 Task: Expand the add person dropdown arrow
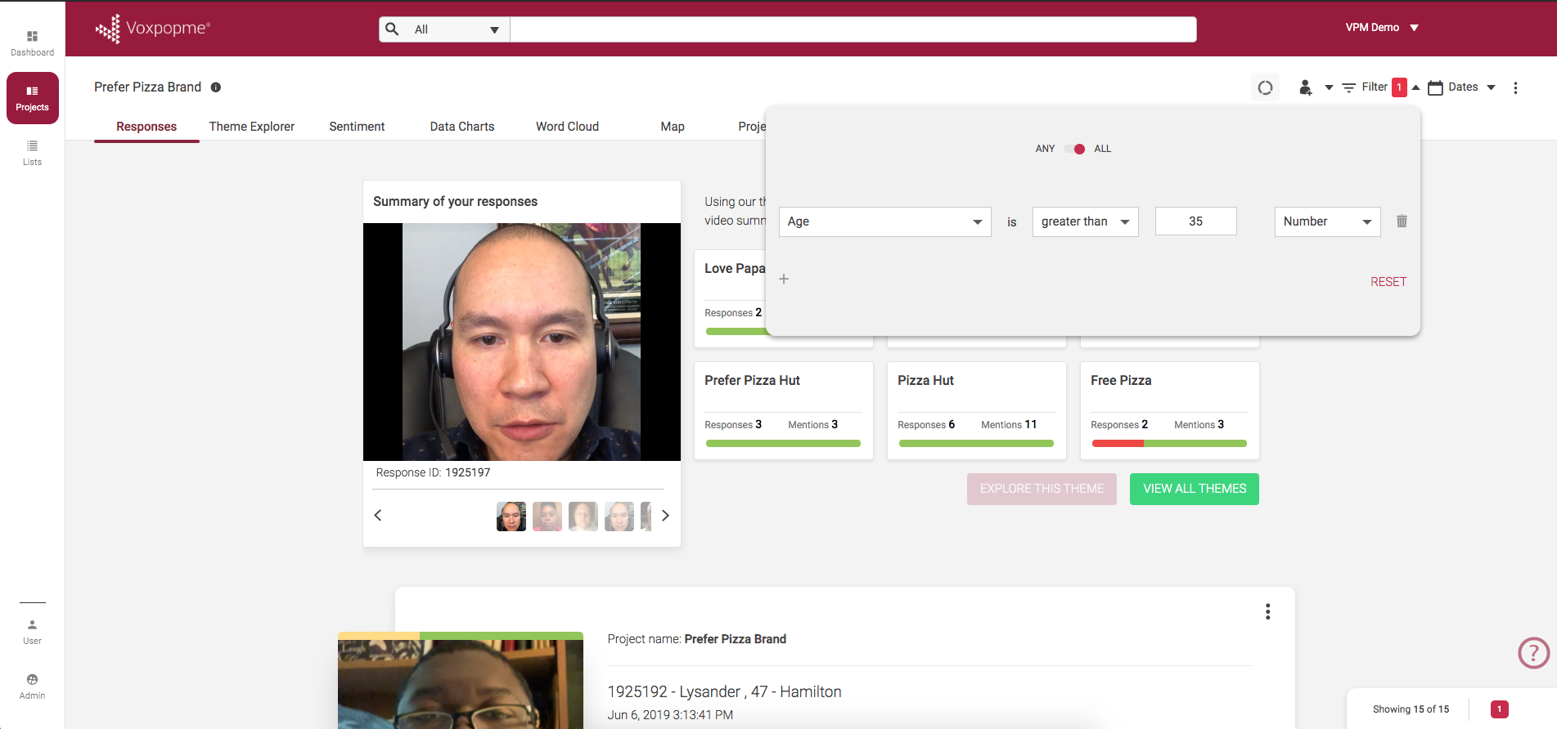(1329, 87)
